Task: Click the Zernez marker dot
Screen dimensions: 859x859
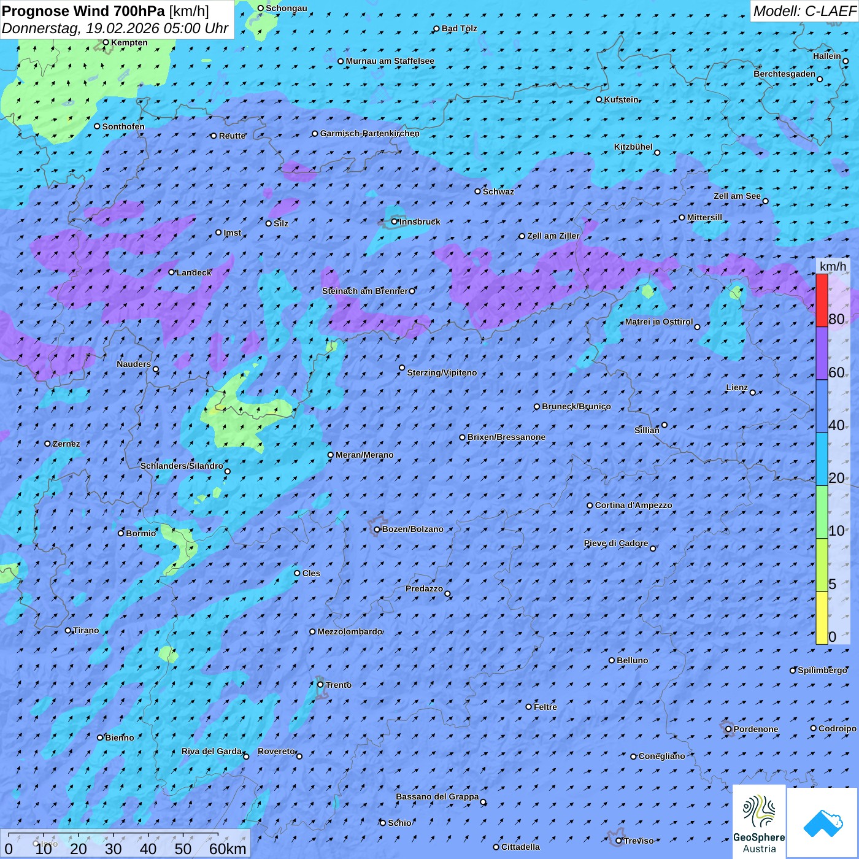Action: pyautogui.click(x=47, y=444)
